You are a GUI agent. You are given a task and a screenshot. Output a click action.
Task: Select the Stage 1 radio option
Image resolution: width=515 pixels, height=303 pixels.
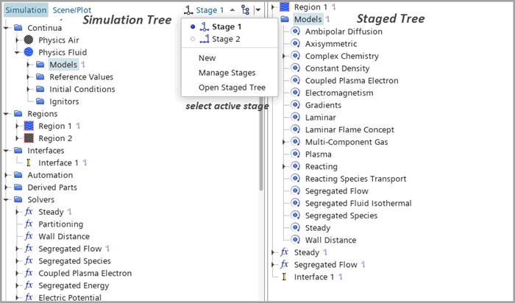191,26
